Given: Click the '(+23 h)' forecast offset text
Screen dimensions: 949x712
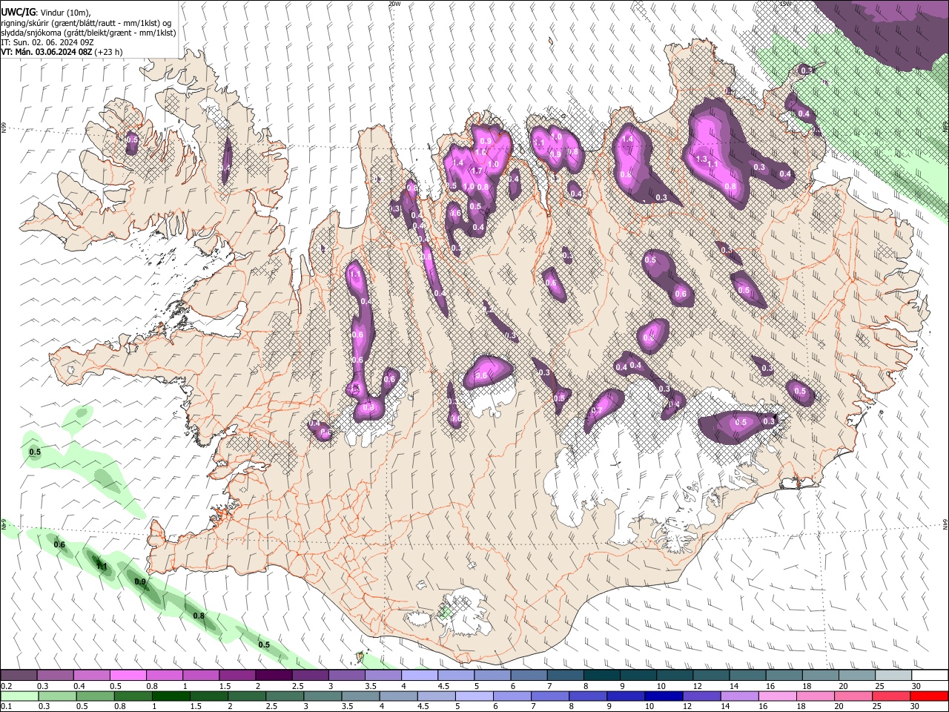Looking at the screenshot, I should (x=108, y=52).
